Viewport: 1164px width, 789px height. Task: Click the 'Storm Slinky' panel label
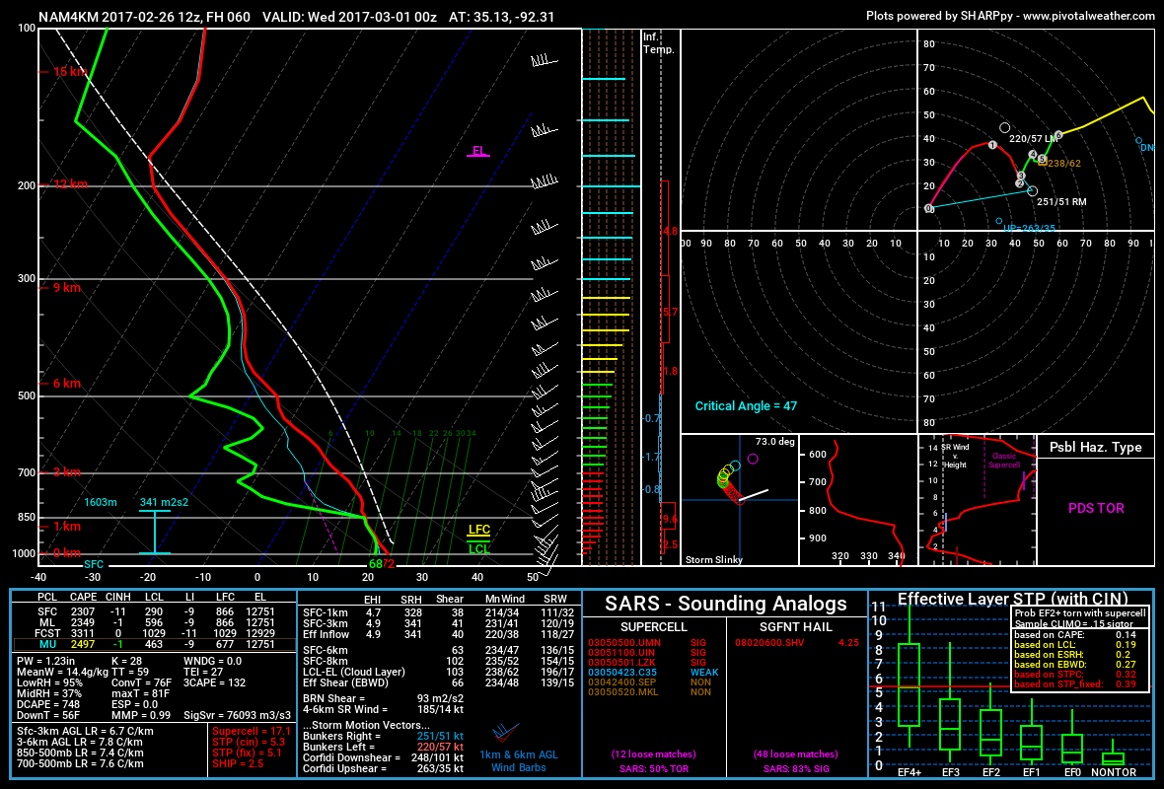pyautogui.click(x=714, y=559)
